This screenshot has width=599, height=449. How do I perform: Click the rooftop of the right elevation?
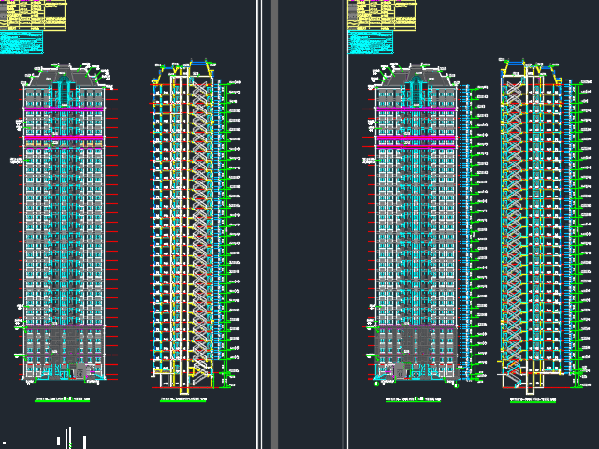416,73
